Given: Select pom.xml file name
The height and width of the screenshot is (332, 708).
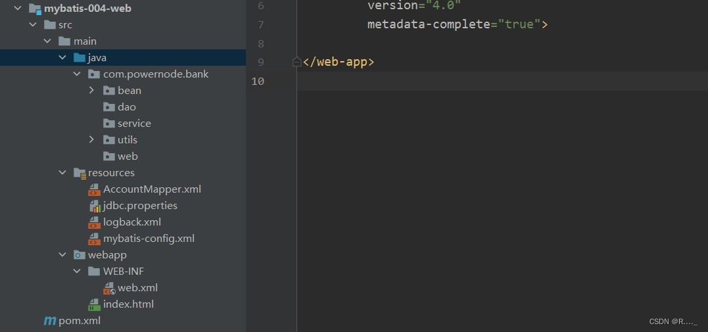Looking at the screenshot, I should pos(80,321).
